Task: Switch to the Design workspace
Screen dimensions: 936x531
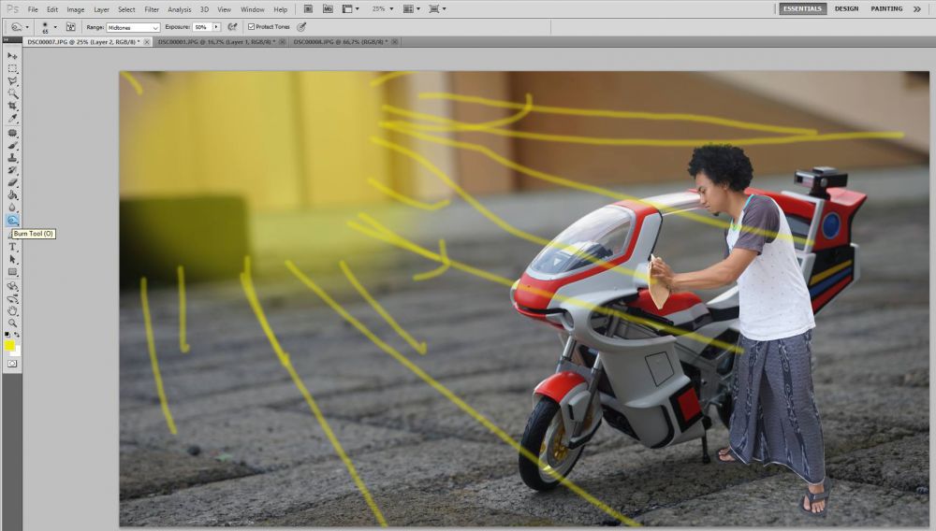Action: 846,9
